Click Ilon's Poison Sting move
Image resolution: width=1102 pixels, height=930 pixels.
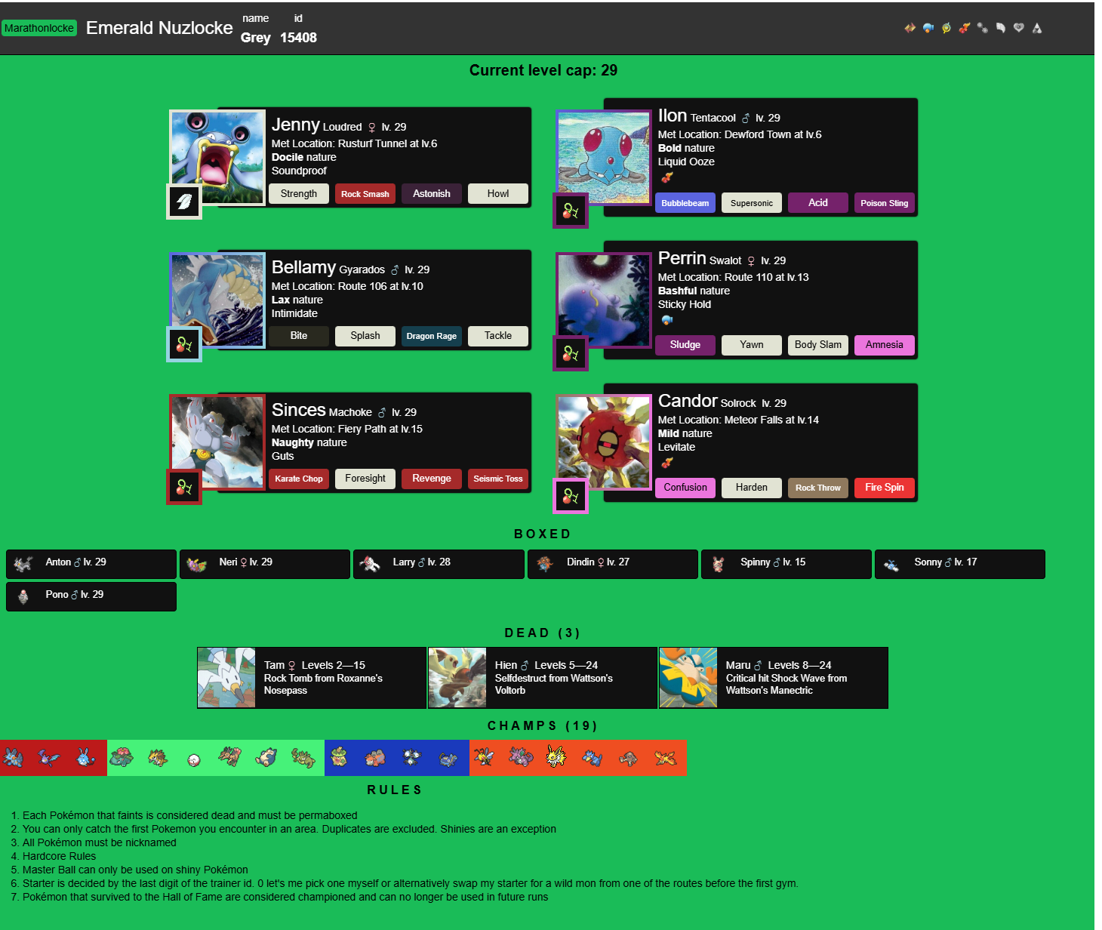(885, 203)
